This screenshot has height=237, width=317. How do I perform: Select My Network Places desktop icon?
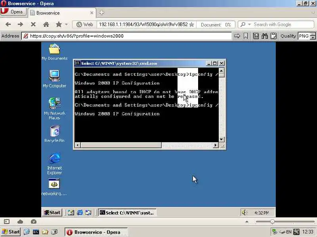coord(54,108)
